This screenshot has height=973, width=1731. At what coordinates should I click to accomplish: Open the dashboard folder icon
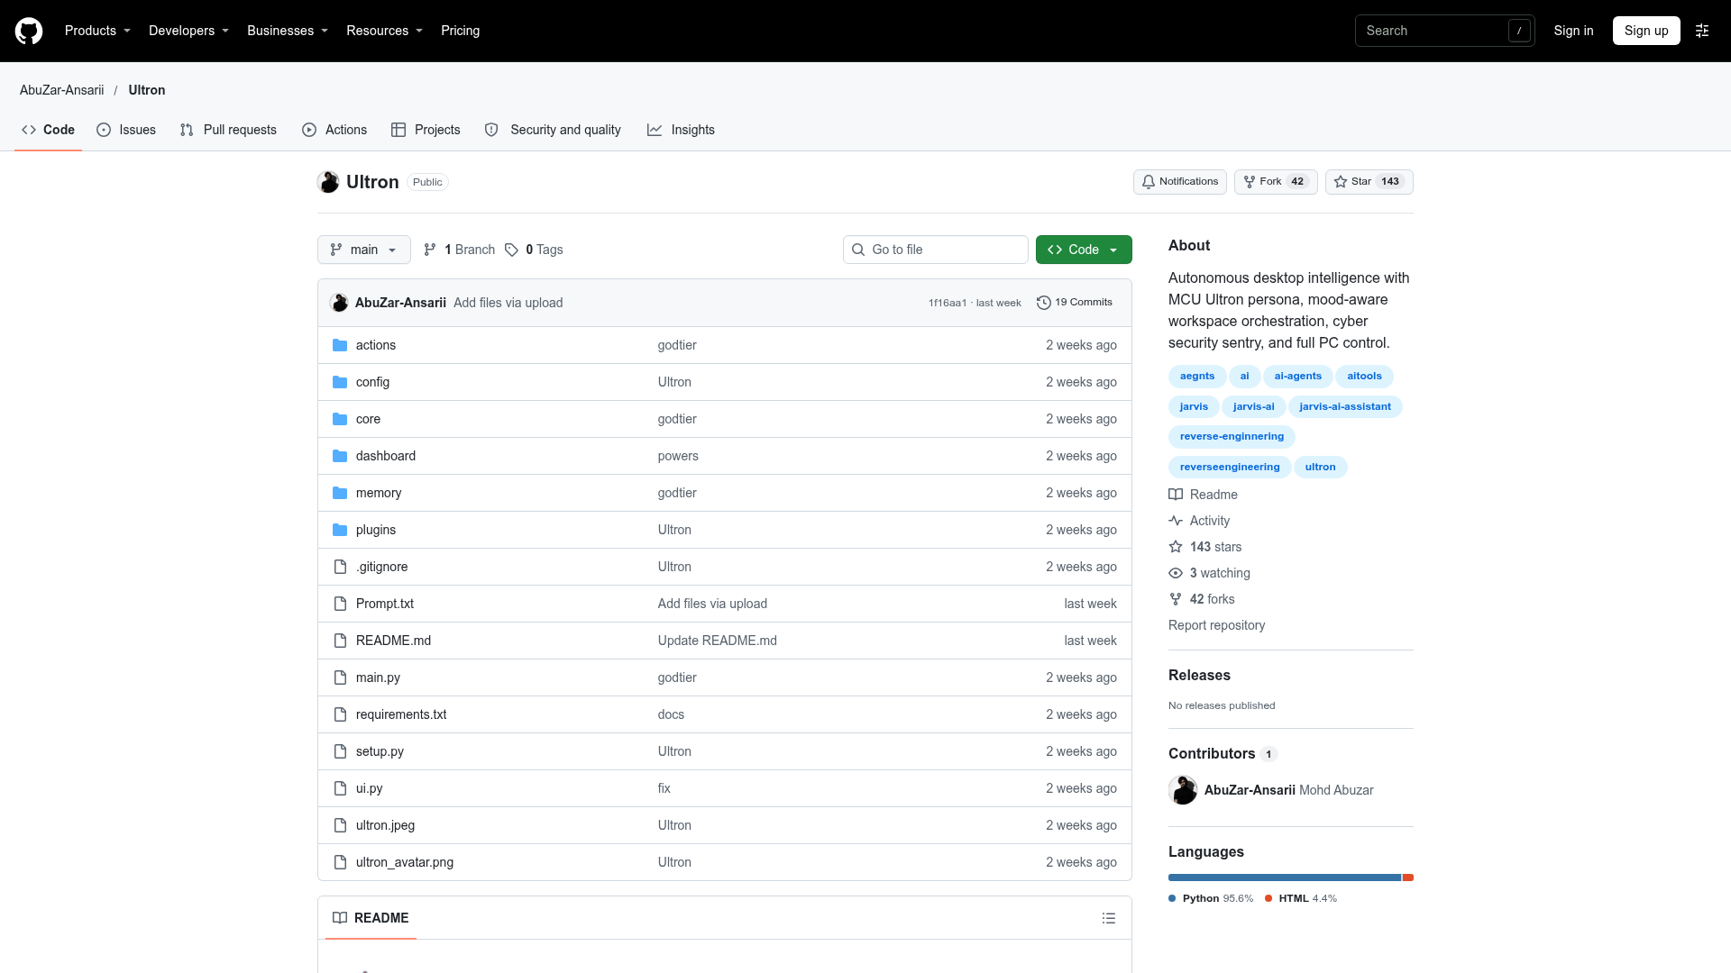(x=340, y=456)
